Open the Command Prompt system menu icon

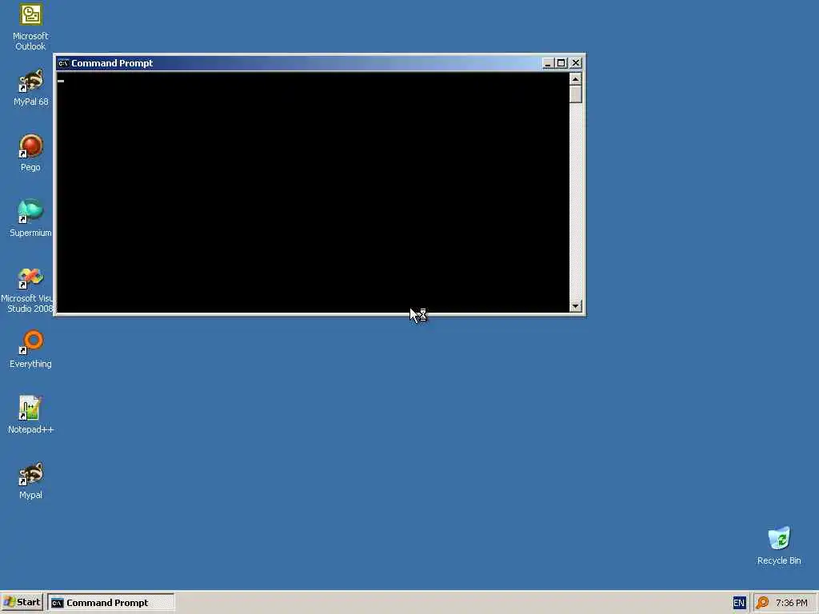pyautogui.click(x=64, y=63)
